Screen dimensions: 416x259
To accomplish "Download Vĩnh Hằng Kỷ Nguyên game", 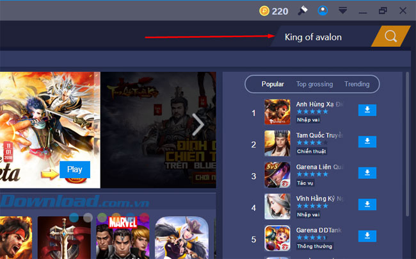I will tap(367, 205).
